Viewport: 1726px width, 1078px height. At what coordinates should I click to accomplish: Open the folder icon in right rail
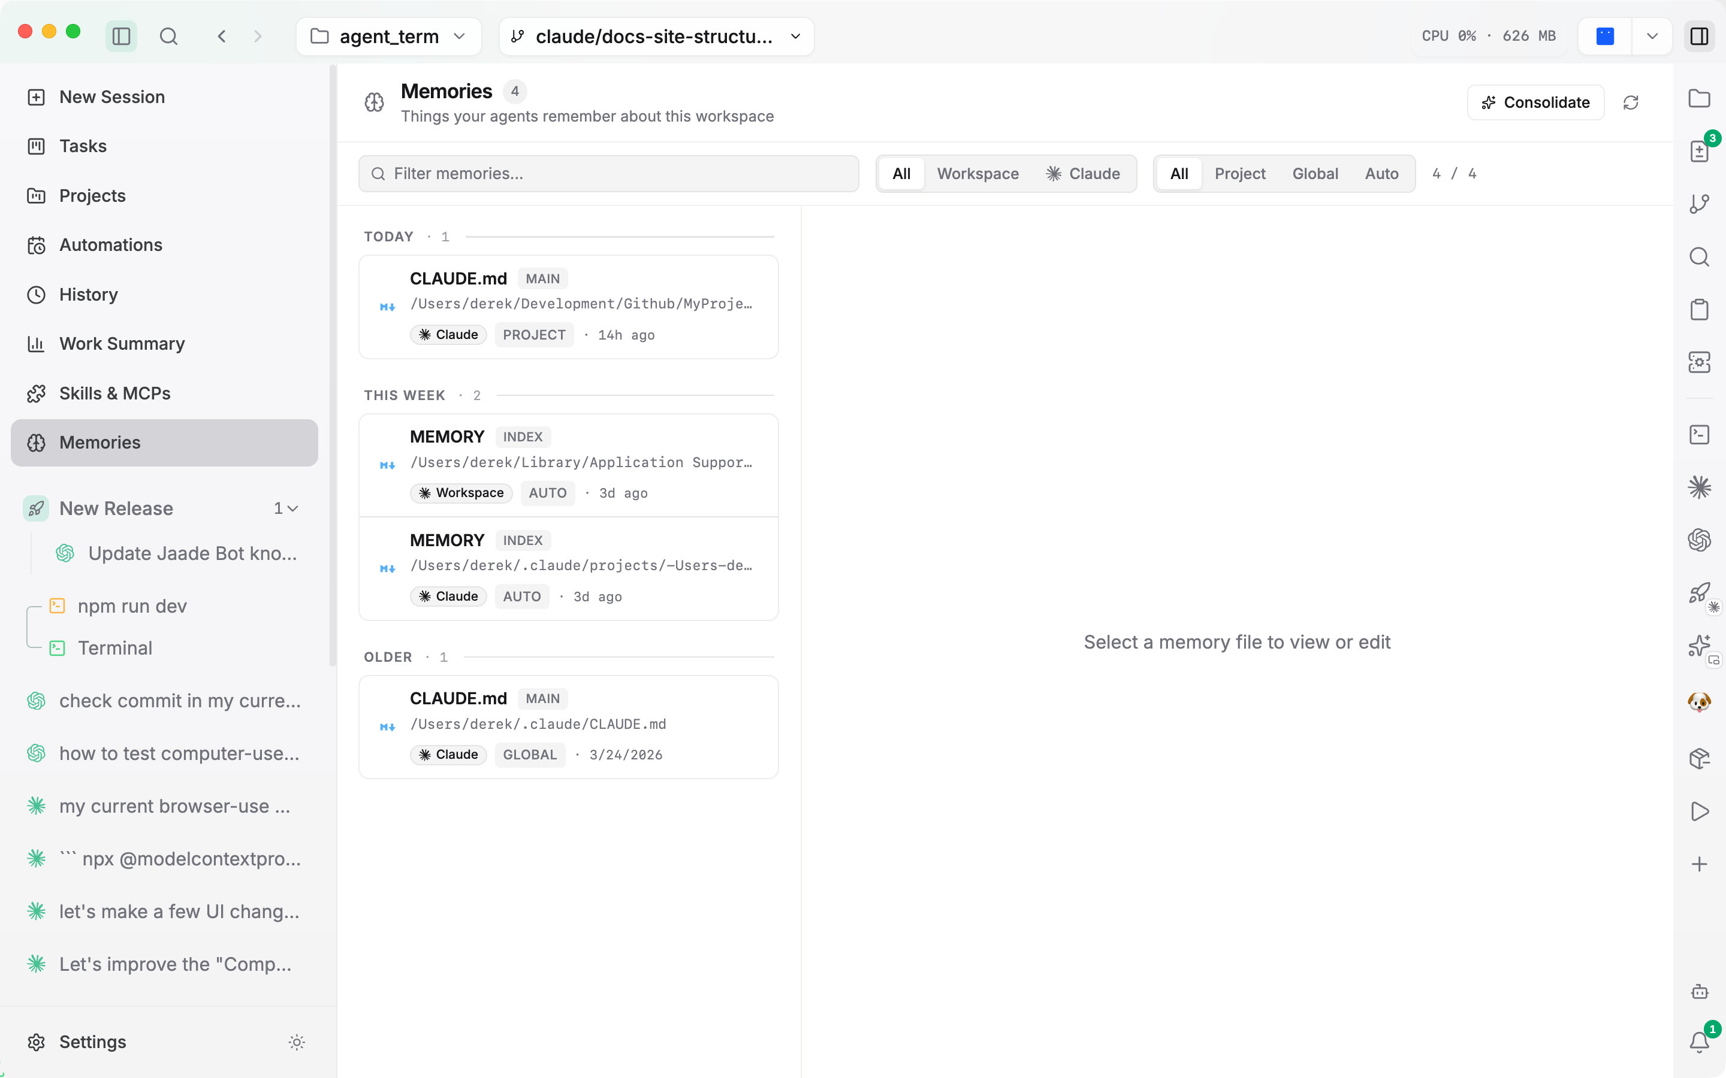(x=1699, y=98)
